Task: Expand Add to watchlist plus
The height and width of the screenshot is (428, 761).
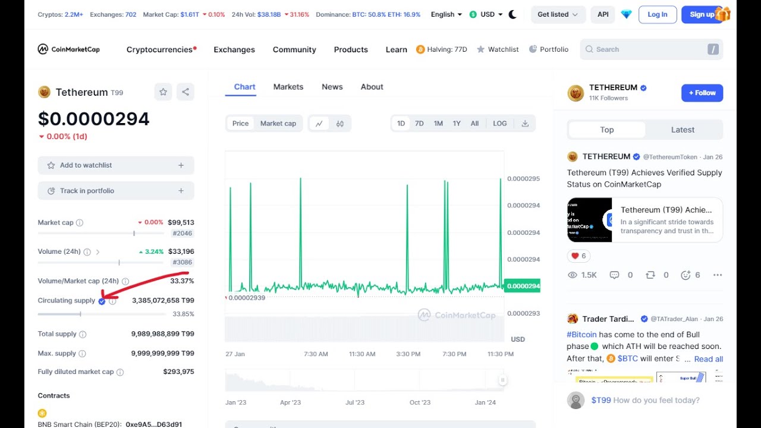Action: (181, 165)
